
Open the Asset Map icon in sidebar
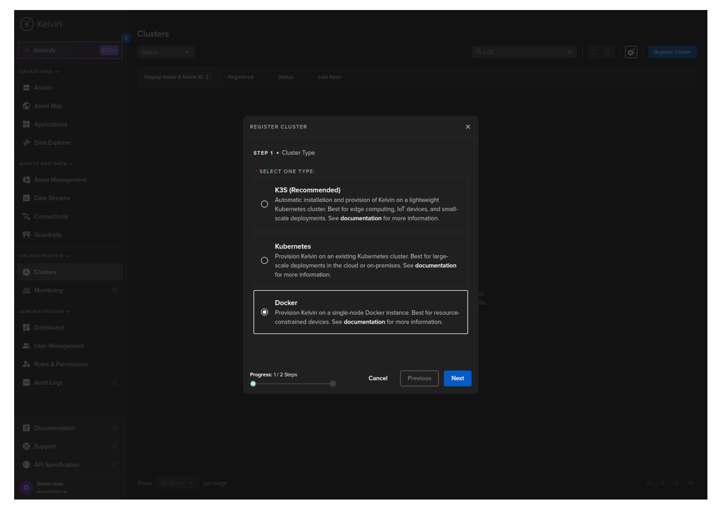pos(26,106)
